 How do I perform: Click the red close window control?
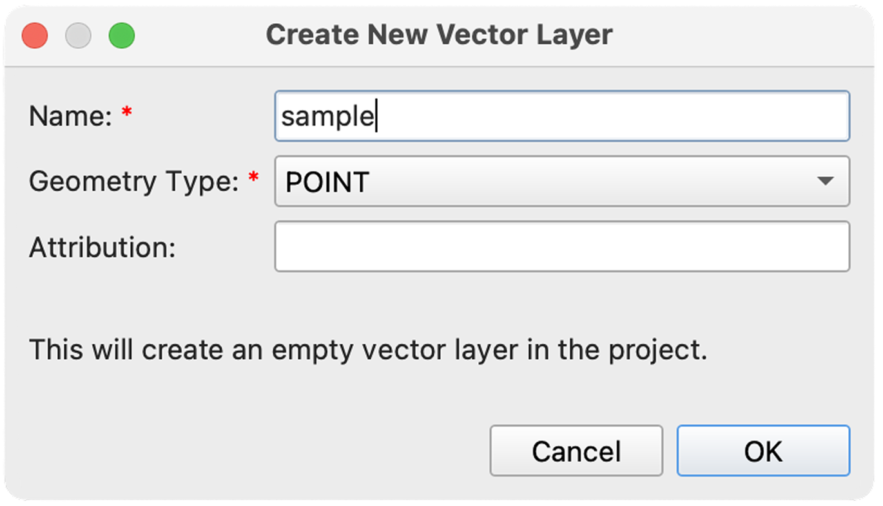pyautogui.click(x=35, y=35)
